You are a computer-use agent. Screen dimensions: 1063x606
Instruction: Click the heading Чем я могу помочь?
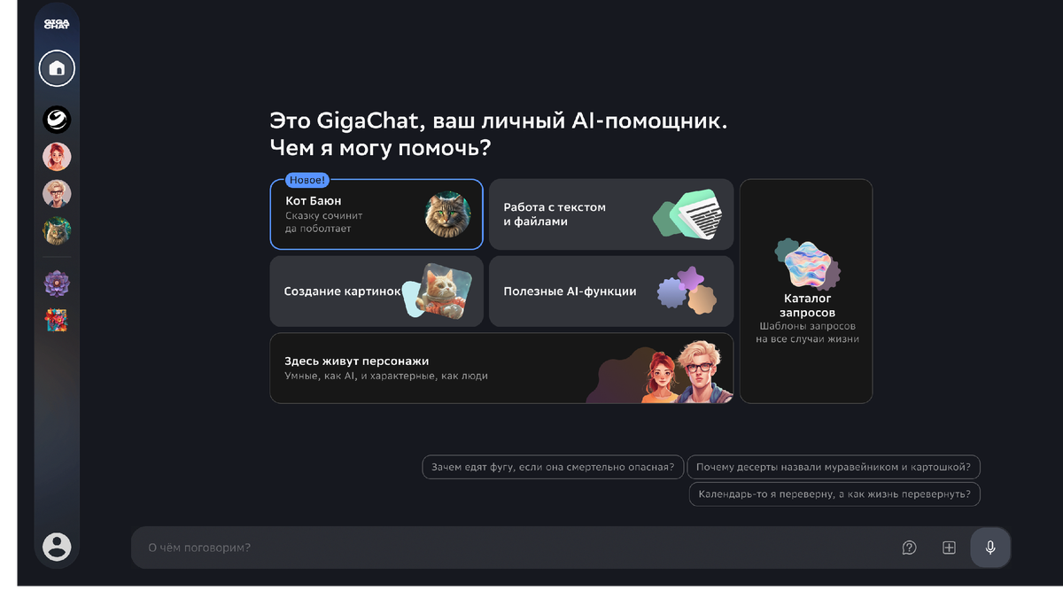[x=380, y=148]
